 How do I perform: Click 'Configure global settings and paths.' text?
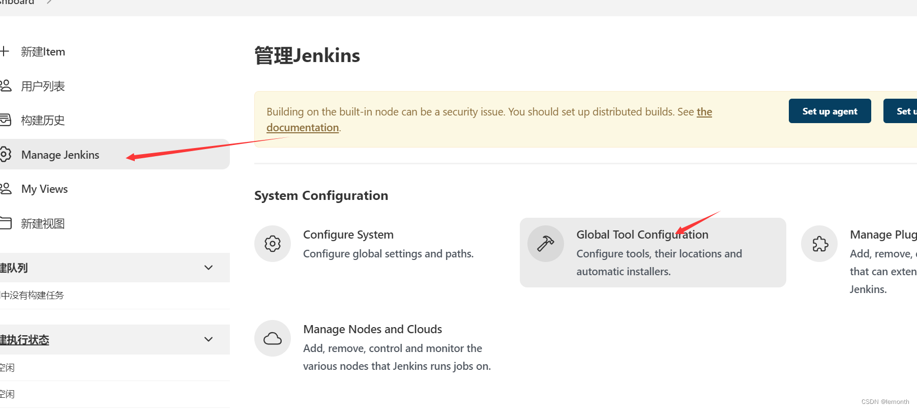coord(389,253)
